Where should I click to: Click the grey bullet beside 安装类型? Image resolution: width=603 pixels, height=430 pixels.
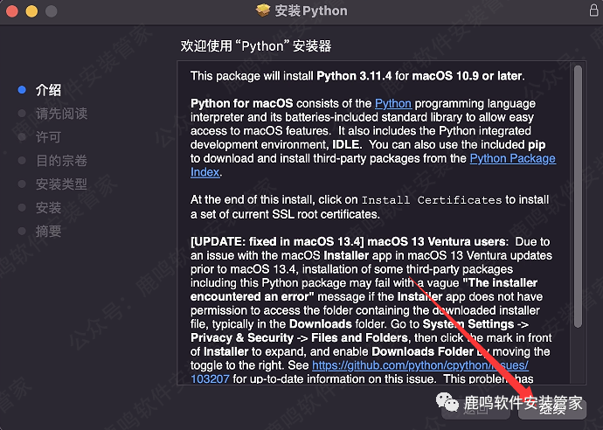[22, 184]
